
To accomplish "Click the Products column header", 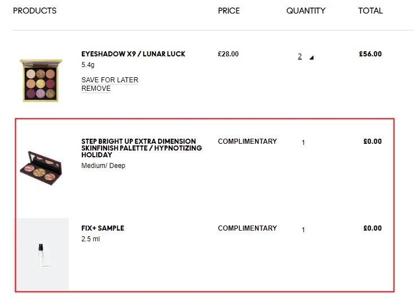I will tap(34, 11).
